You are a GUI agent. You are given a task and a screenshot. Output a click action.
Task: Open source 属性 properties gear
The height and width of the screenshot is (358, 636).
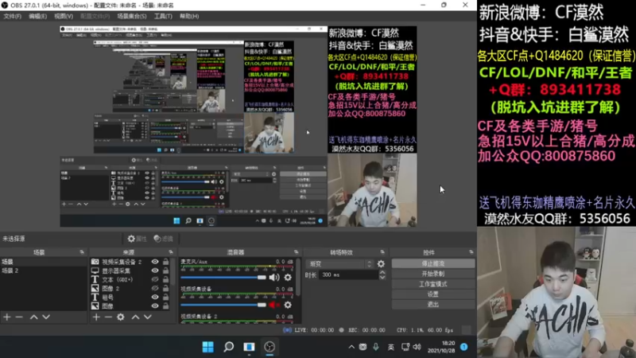click(137, 239)
